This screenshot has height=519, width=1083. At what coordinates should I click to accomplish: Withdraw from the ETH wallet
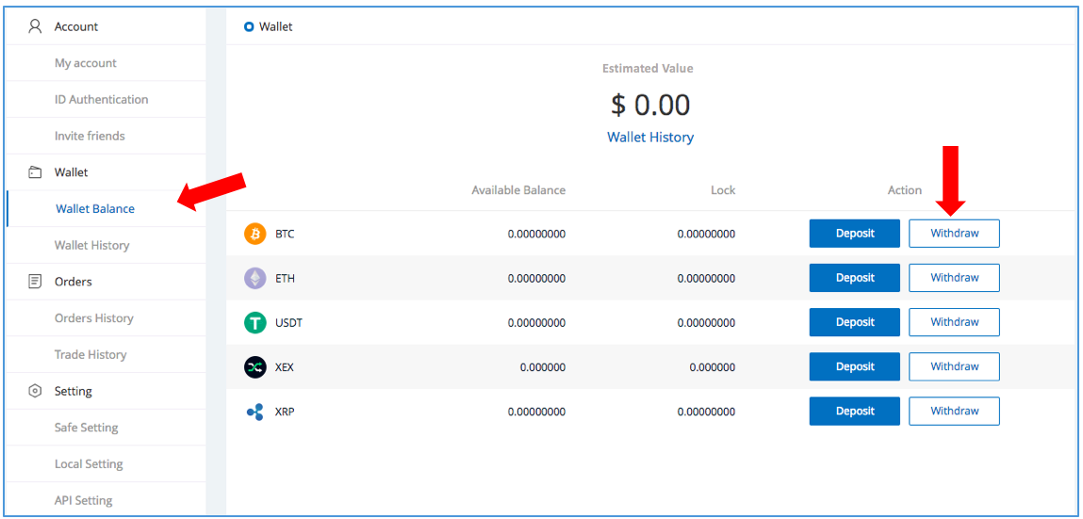(954, 278)
